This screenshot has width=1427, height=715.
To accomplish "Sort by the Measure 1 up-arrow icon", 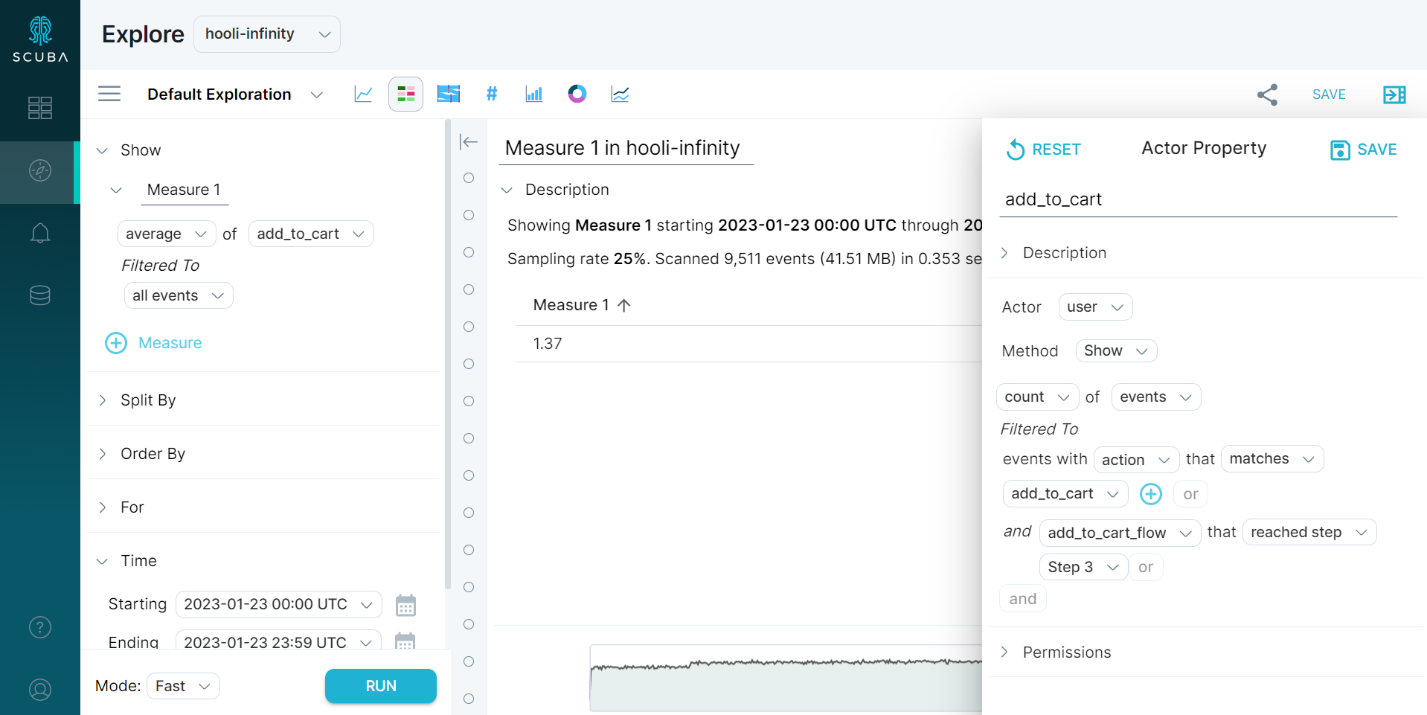I will tap(624, 305).
